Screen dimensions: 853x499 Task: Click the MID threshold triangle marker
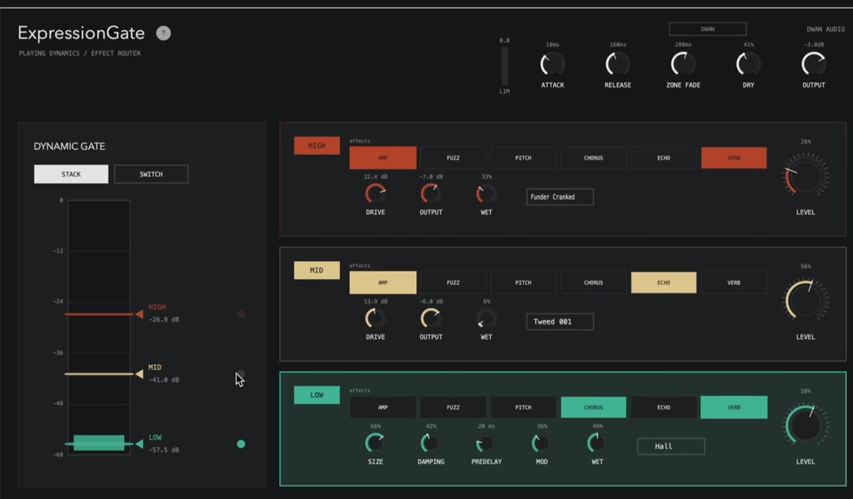point(139,374)
